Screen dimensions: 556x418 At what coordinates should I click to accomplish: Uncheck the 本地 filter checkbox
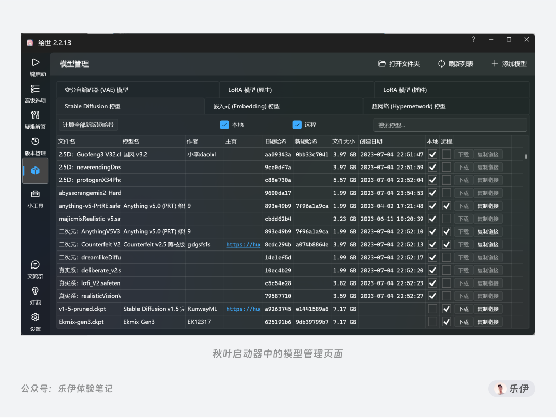click(224, 124)
